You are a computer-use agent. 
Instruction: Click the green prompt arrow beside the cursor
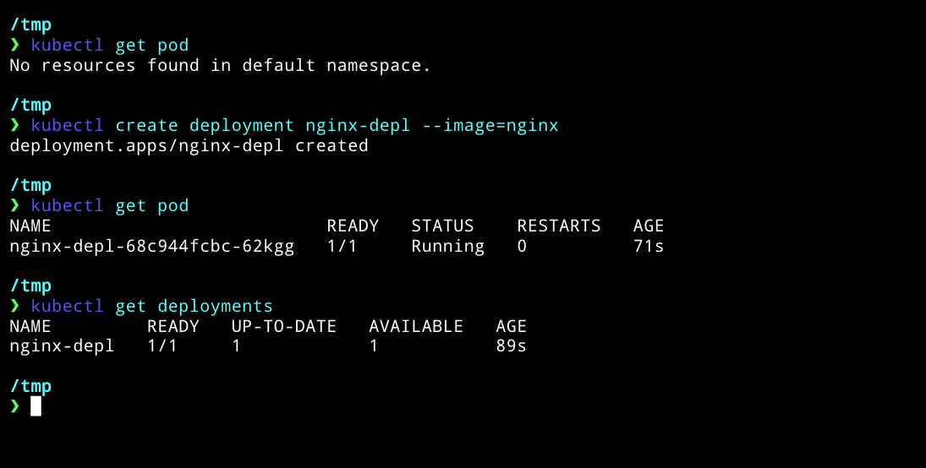pyautogui.click(x=14, y=406)
